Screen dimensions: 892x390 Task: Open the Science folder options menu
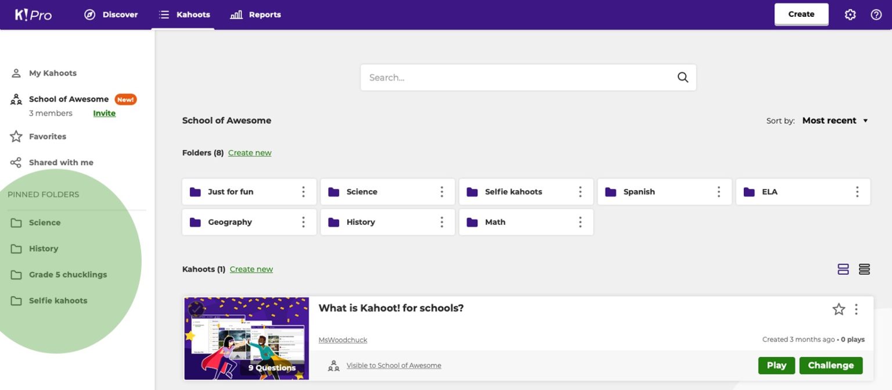pos(441,191)
